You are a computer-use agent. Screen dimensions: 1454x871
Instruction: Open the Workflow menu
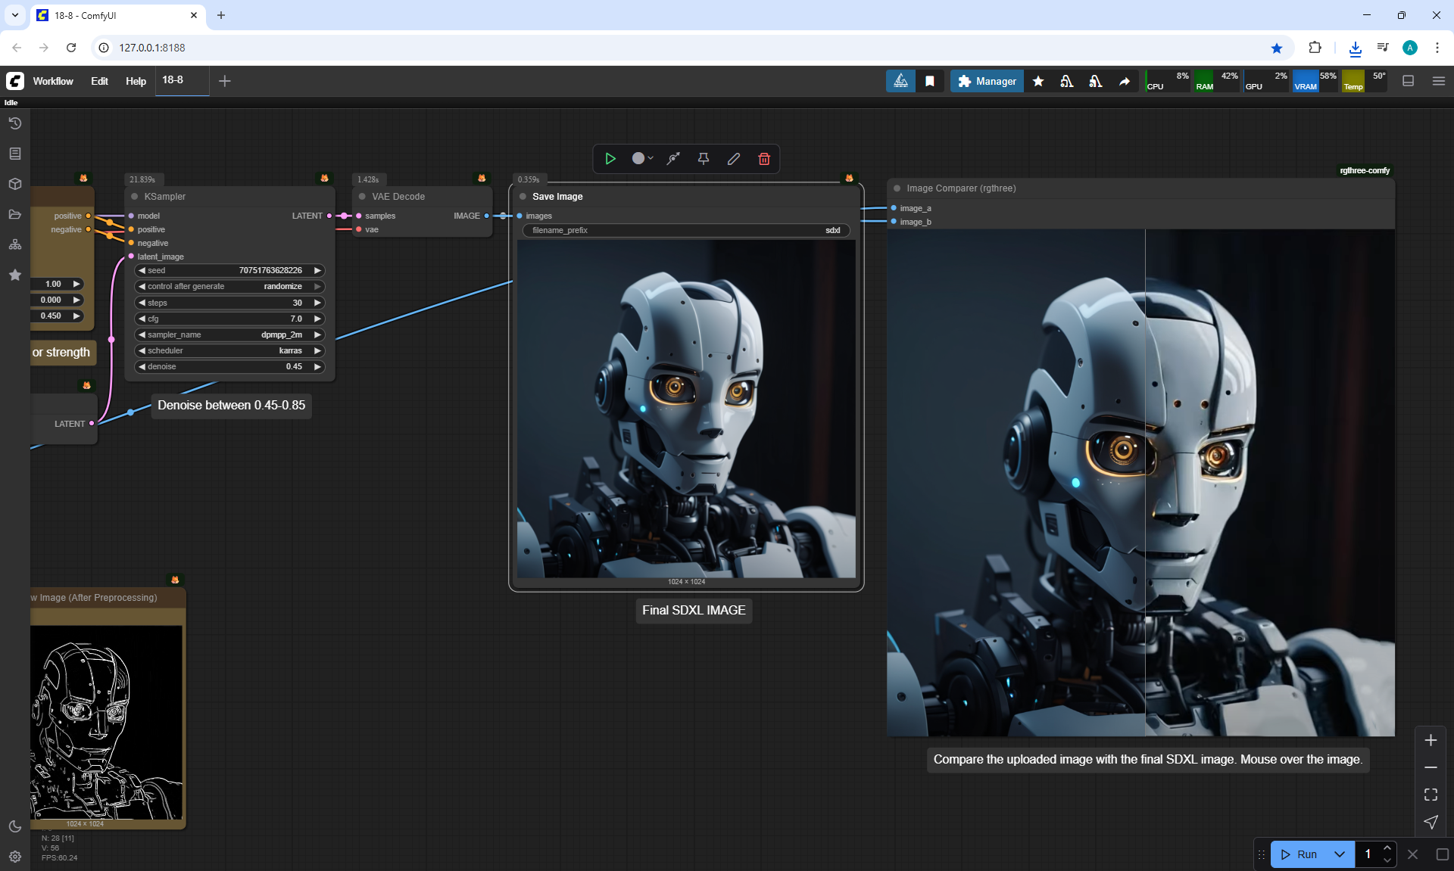53,81
